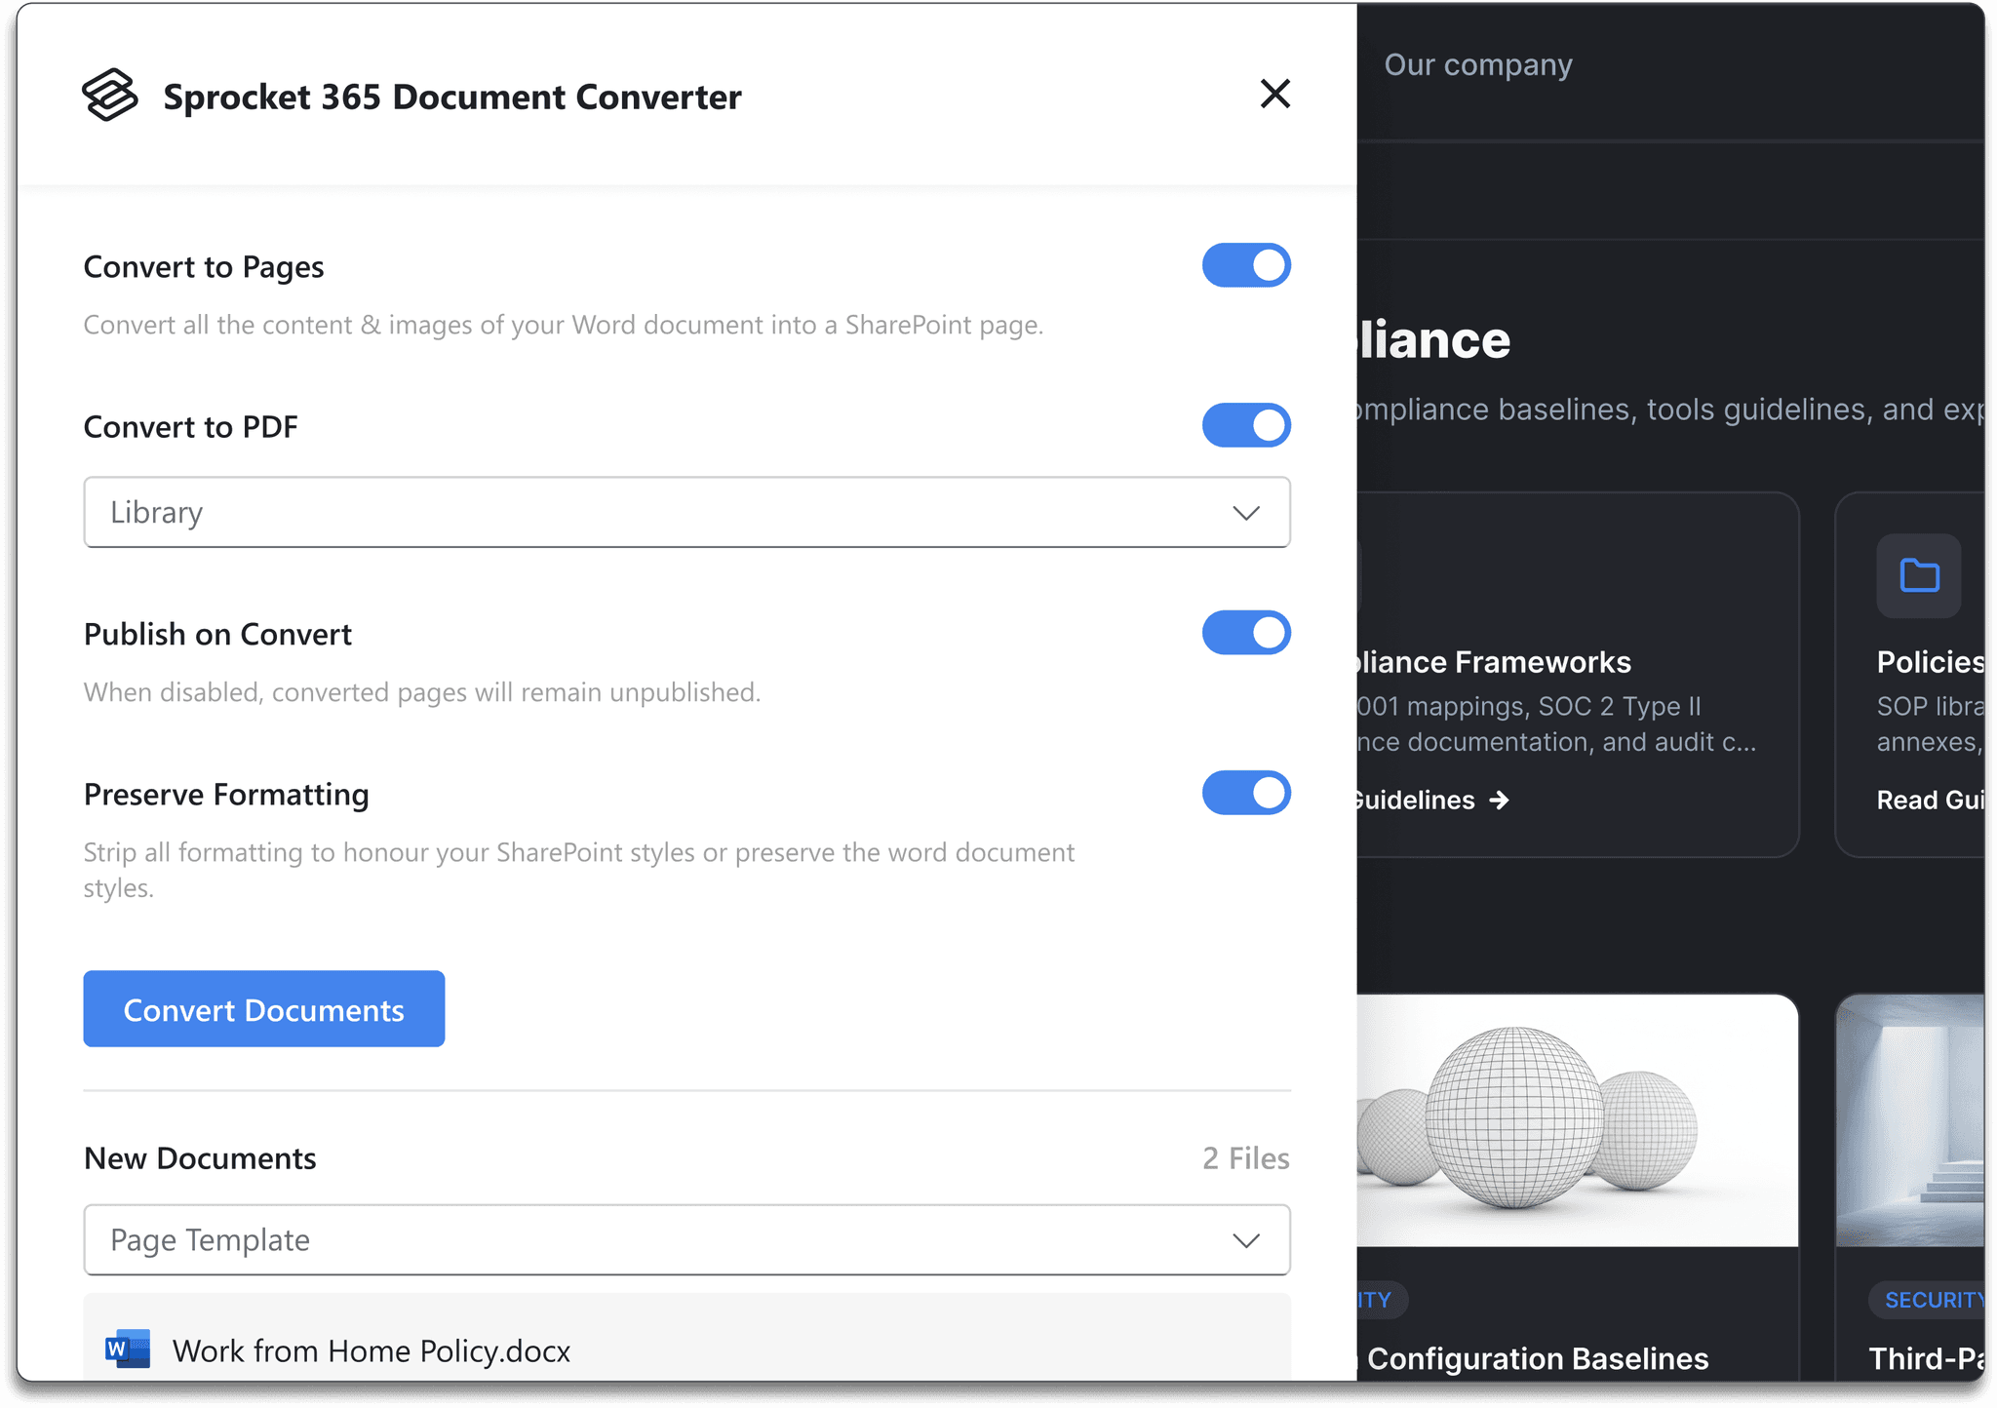Click the Compliance Frameworks card heading

coord(1494,662)
